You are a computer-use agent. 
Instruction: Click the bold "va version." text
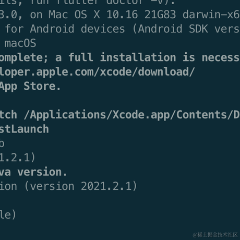coord(33,172)
